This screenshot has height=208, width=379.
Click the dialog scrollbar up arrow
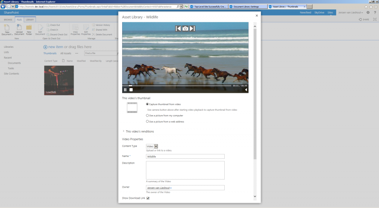[255, 26]
